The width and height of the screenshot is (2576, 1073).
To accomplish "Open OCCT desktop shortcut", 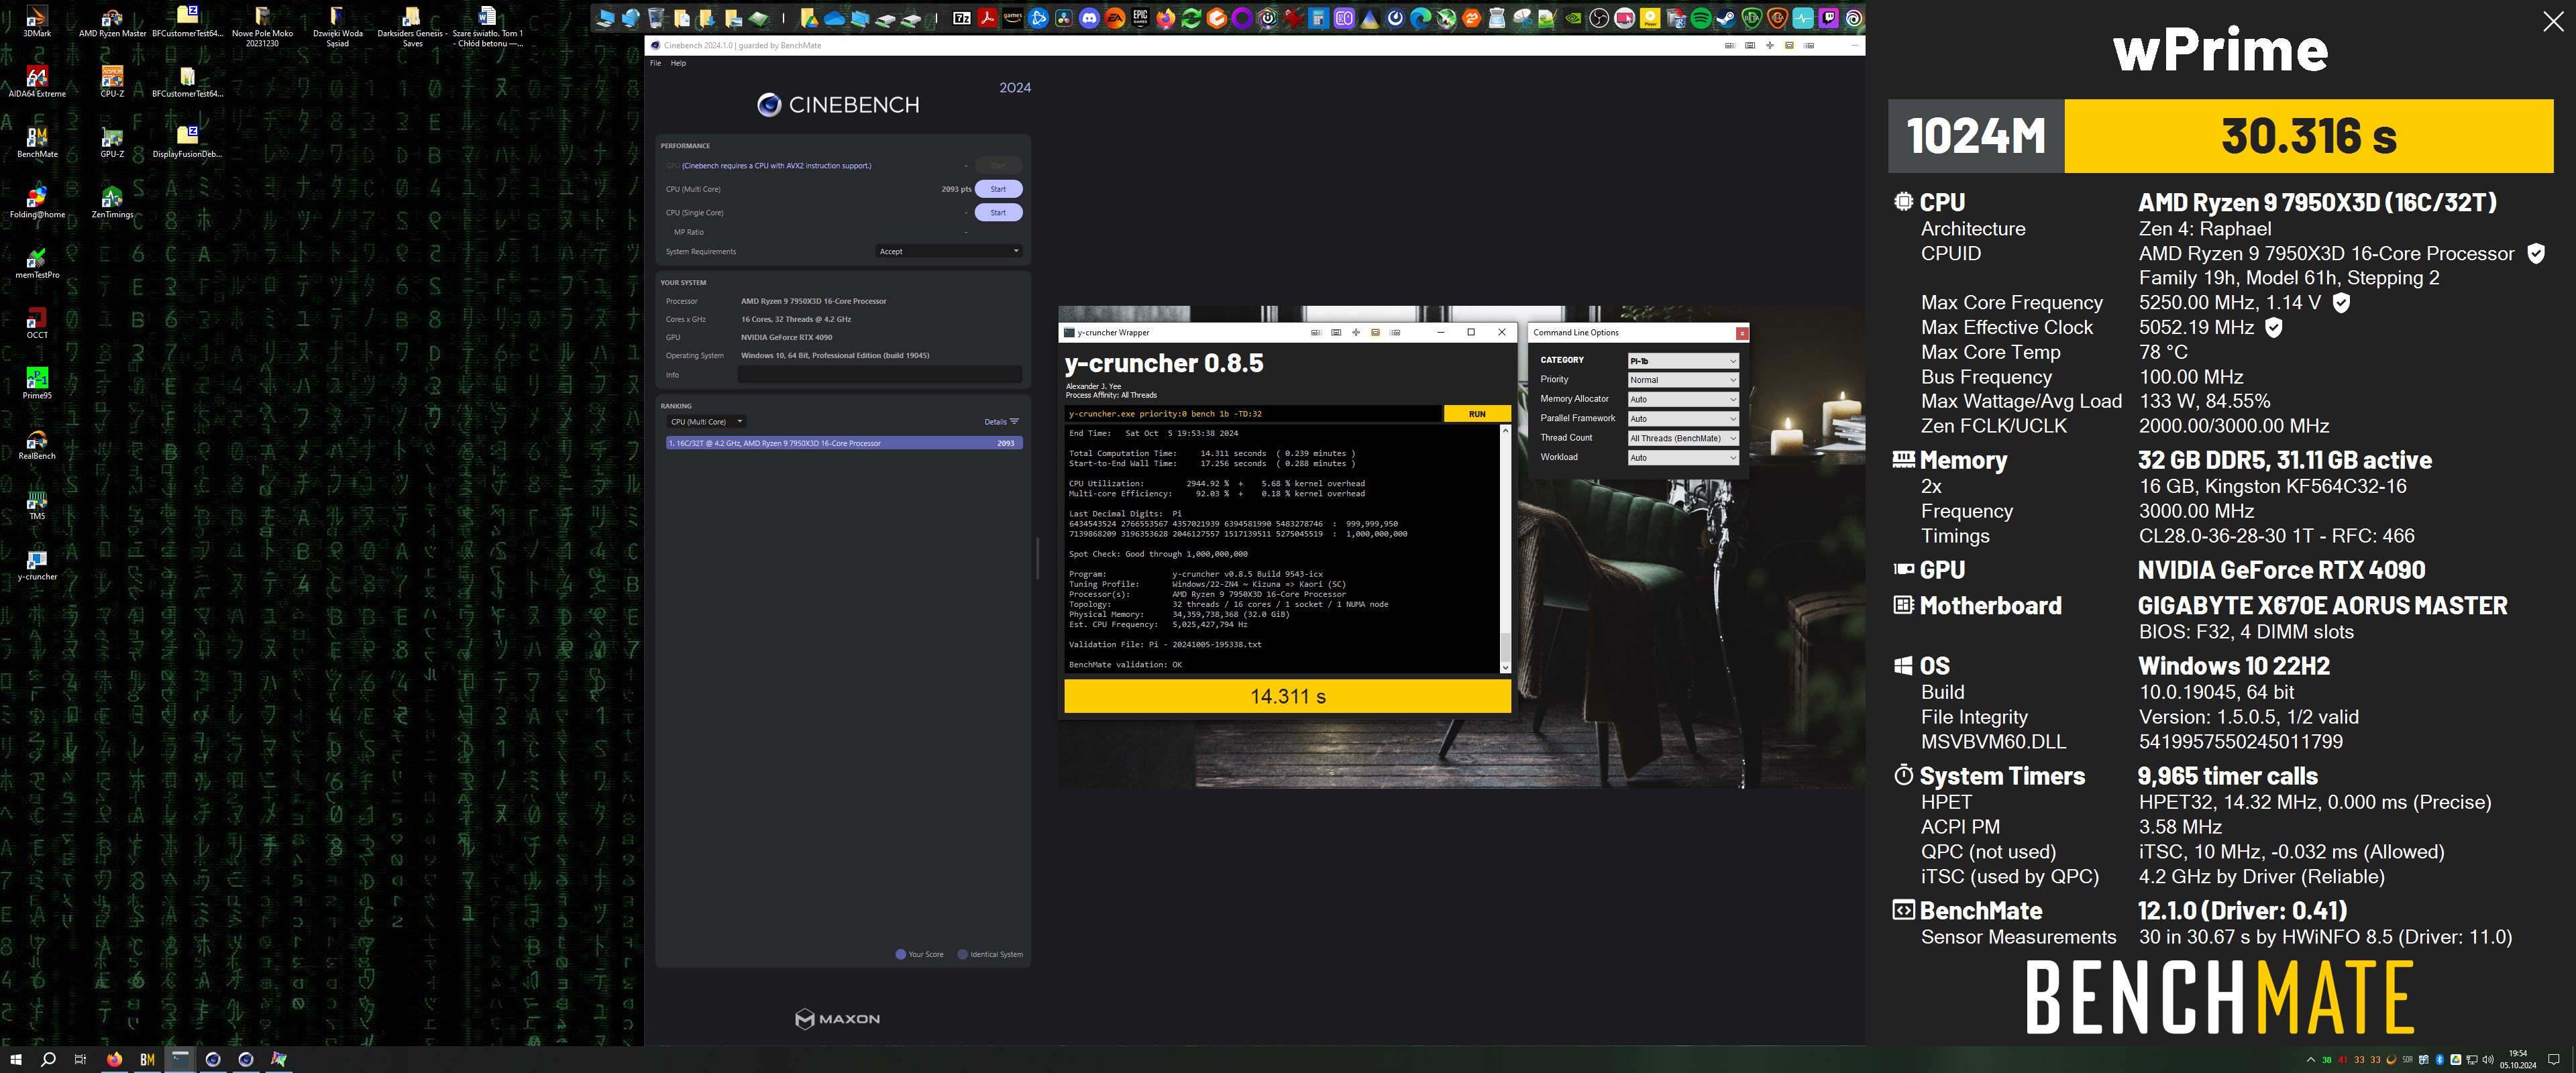I will click(37, 322).
